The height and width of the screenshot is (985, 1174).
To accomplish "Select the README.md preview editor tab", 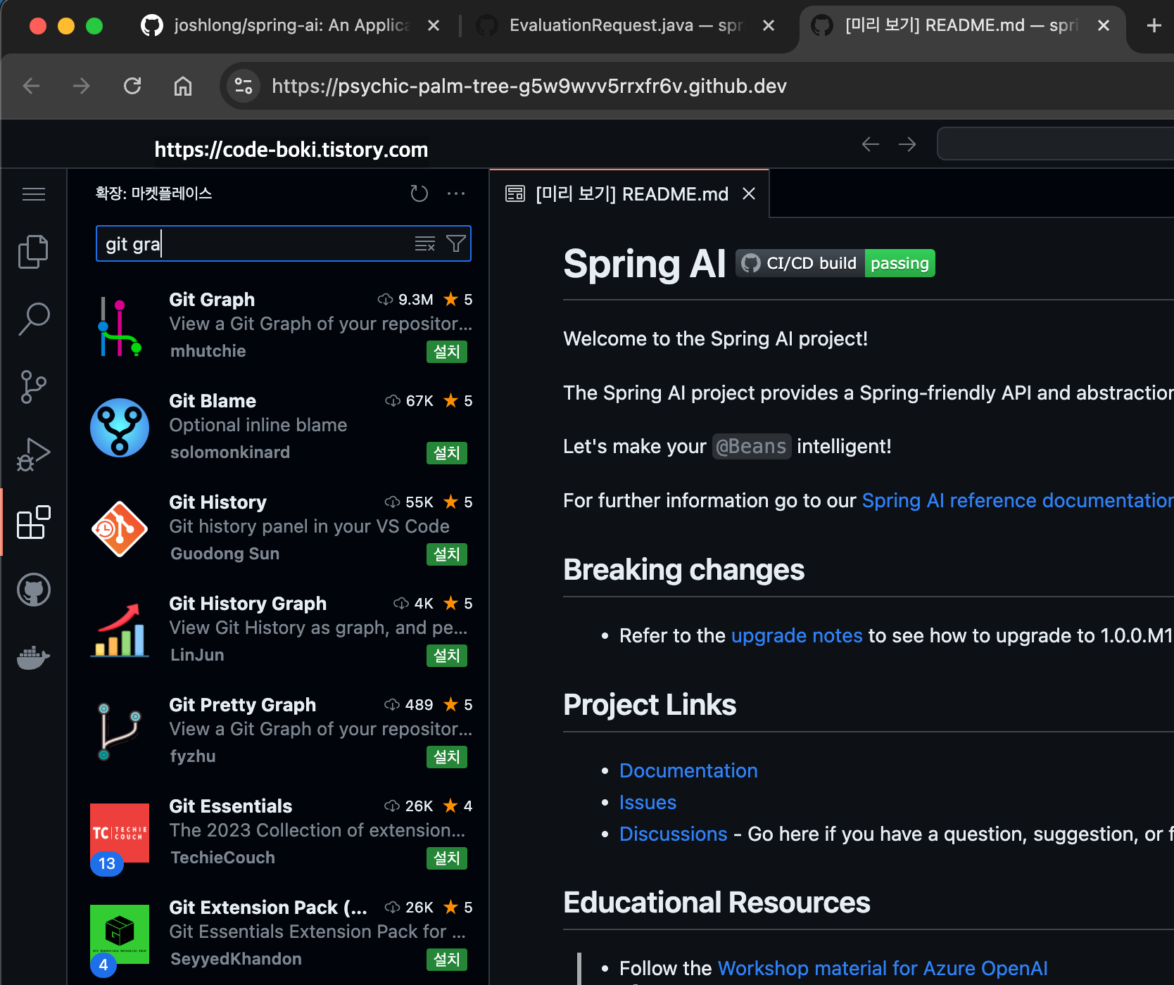I will pyautogui.click(x=631, y=194).
